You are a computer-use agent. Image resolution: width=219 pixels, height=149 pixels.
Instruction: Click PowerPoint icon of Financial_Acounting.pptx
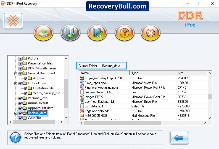[82, 88]
